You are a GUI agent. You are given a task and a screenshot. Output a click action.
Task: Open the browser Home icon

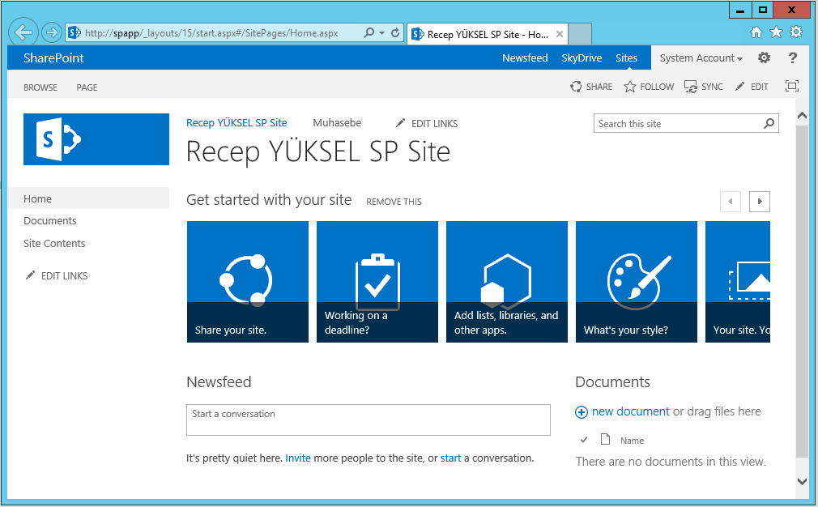tap(756, 32)
